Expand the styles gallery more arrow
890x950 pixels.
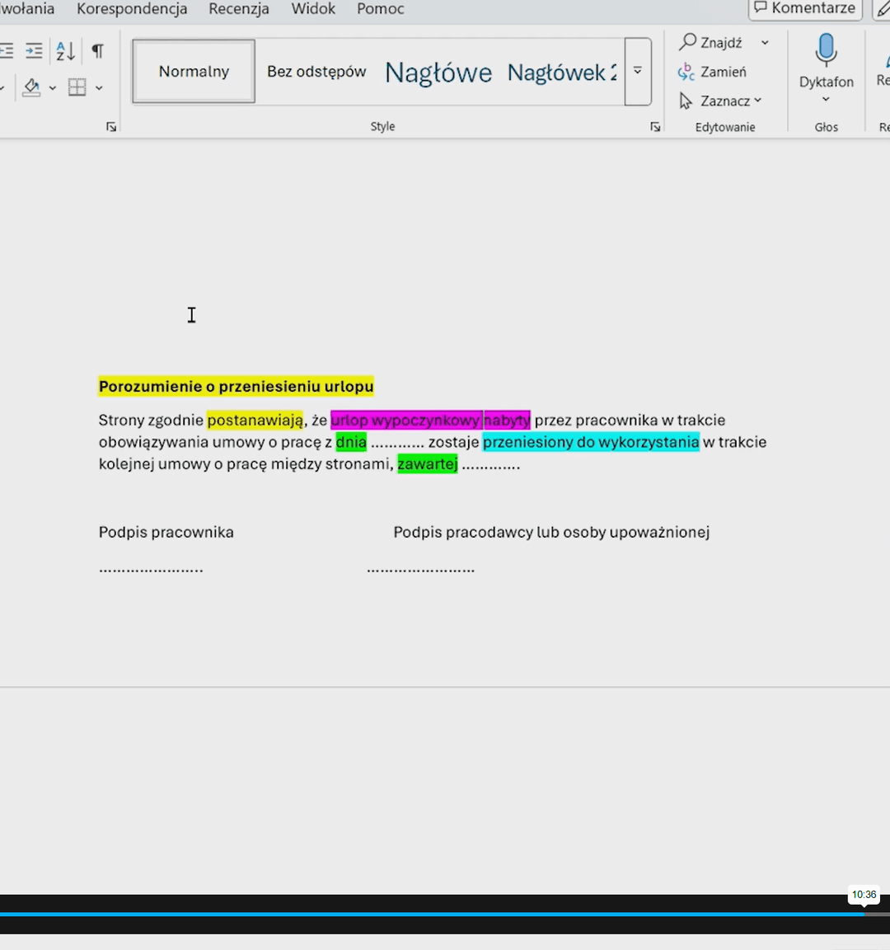[x=638, y=71]
